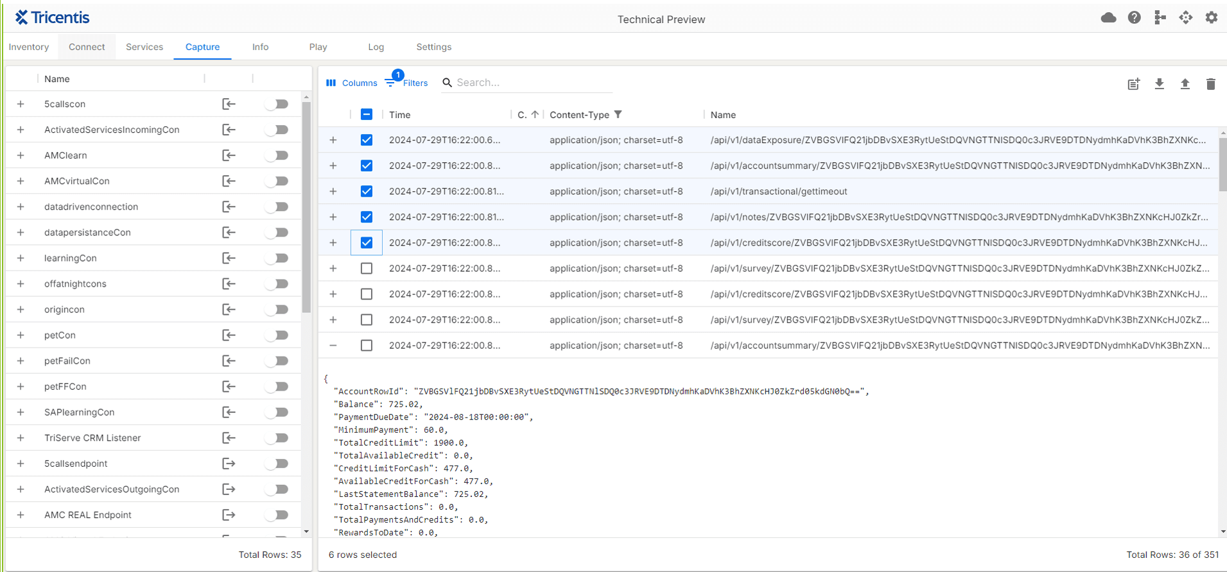1227x572 pixels.
Task: Toggle the offatnightcons switch
Action: click(277, 284)
